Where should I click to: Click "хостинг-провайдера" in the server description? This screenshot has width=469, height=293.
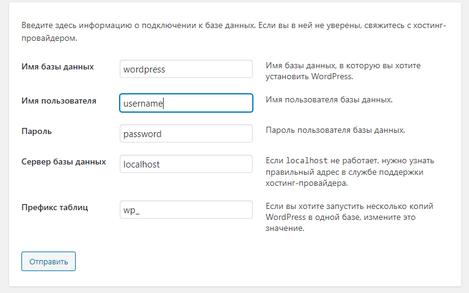tap(305, 183)
